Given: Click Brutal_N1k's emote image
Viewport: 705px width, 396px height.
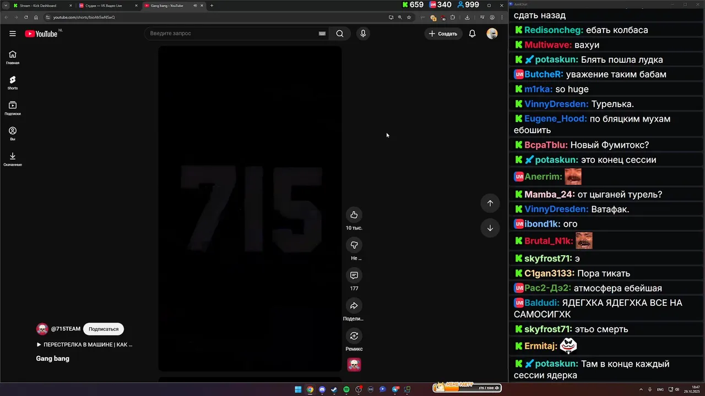Looking at the screenshot, I should point(584,241).
